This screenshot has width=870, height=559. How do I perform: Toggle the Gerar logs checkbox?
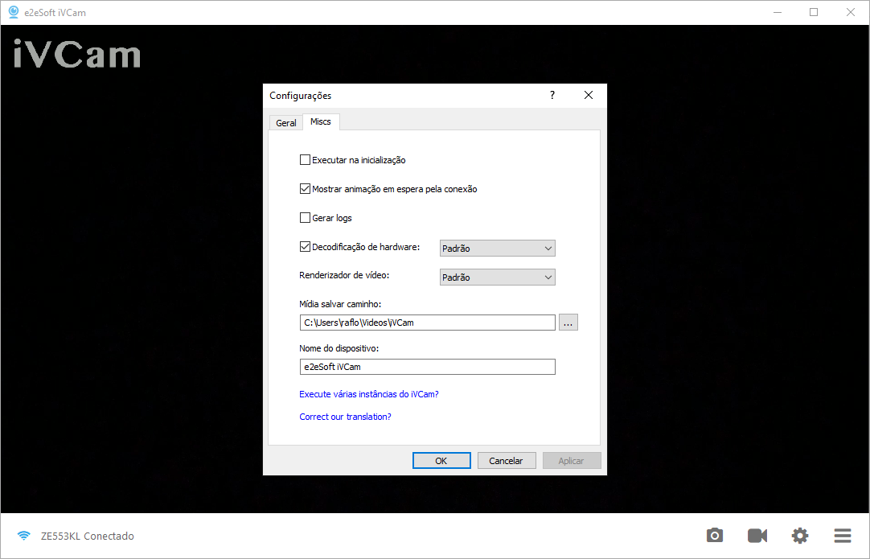[305, 218]
